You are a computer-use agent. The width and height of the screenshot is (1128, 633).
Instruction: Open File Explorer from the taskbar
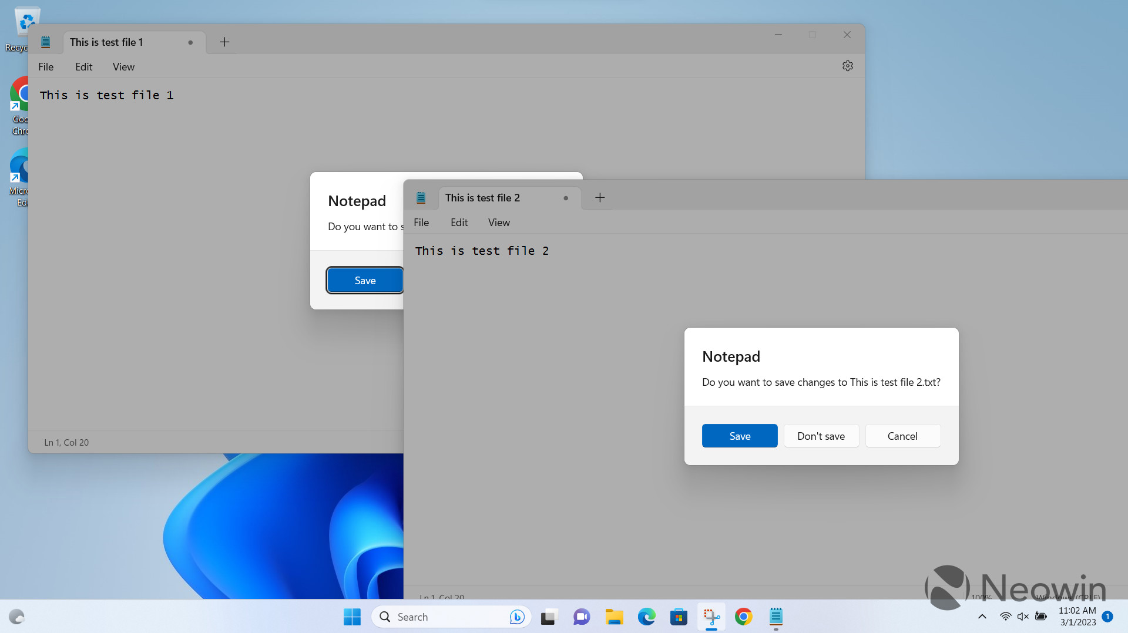point(614,617)
